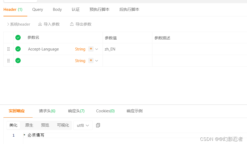
Task: Switch to the Body tab
Action: [x=57, y=10]
